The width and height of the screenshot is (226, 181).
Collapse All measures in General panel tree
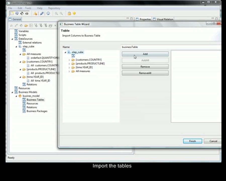tap(20, 54)
